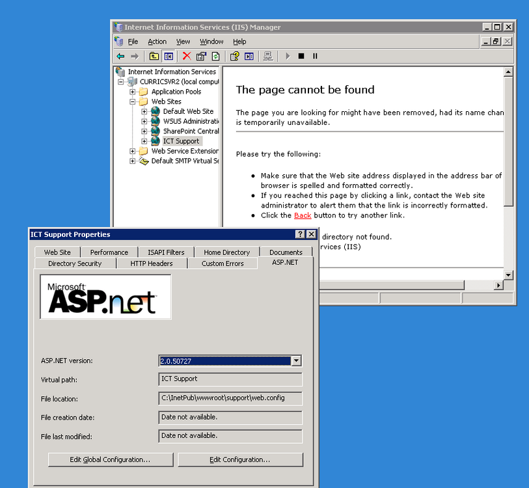This screenshot has width=529, height=488.
Task: Click the ICT Support globe icon
Action: (x=156, y=141)
